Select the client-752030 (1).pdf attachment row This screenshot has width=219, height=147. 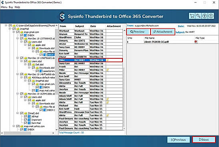pyautogui.click(x=173, y=42)
